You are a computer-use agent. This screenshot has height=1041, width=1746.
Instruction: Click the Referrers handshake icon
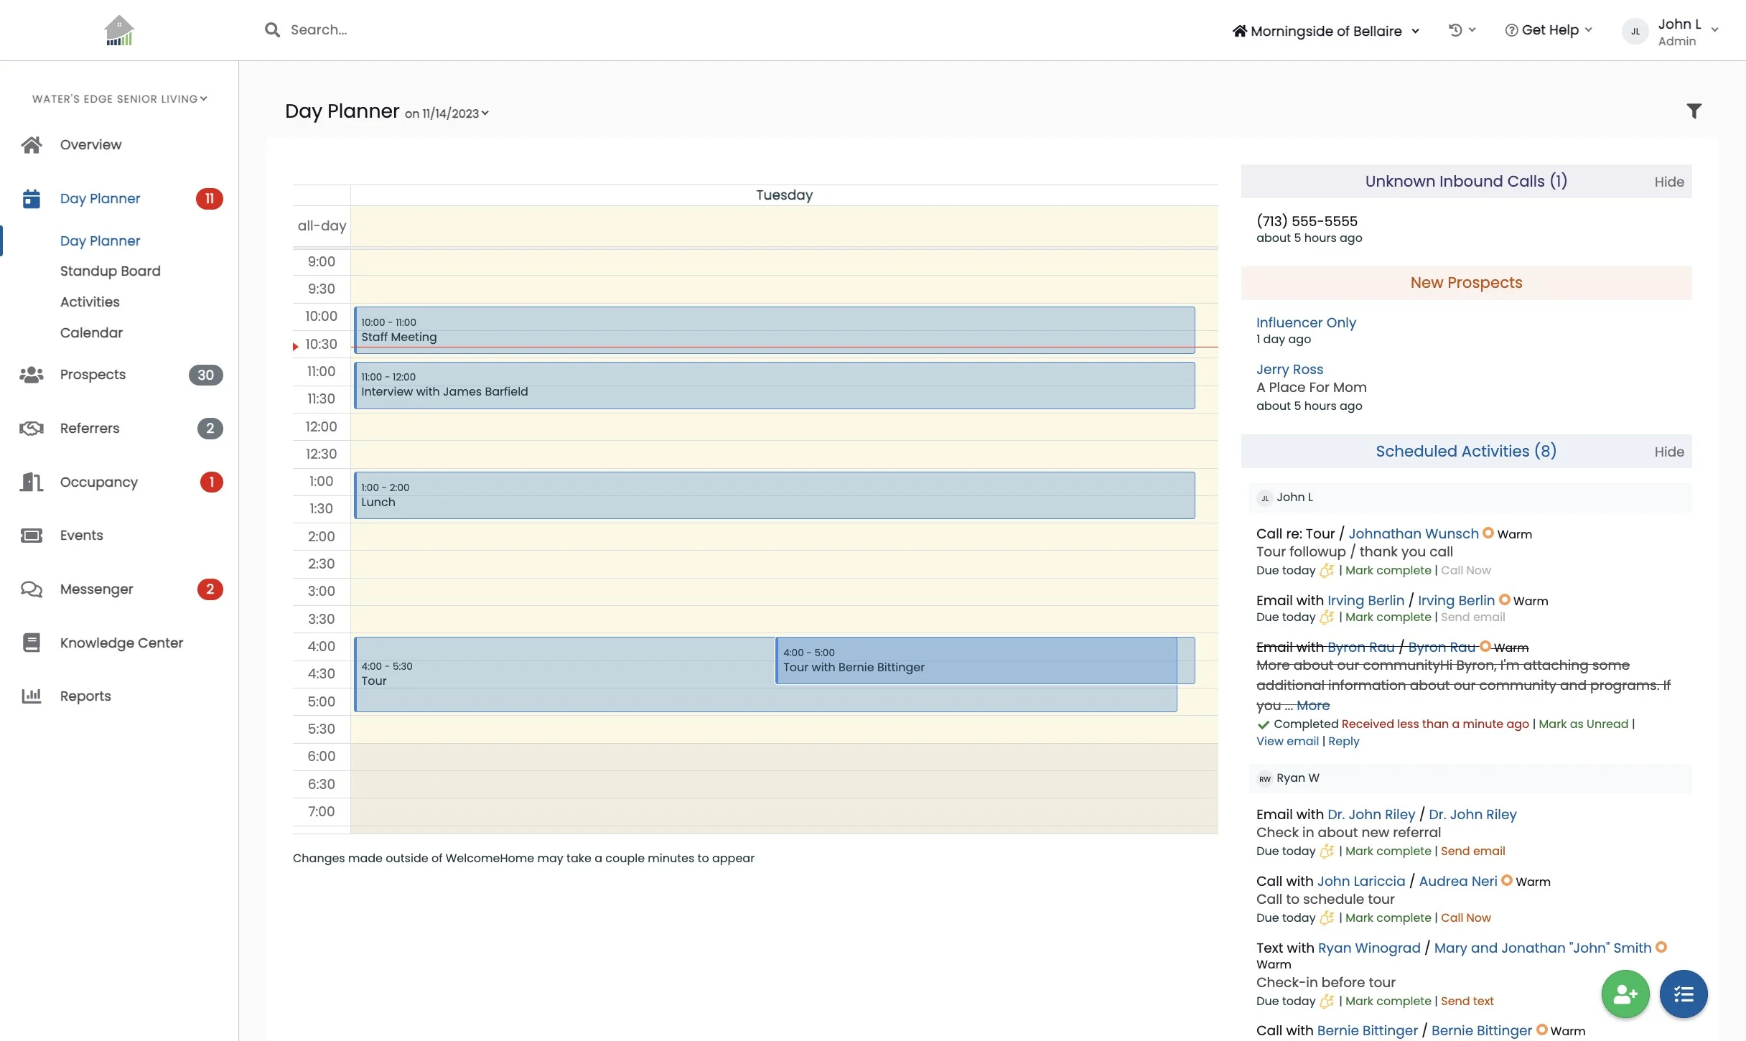pos(32,429)
